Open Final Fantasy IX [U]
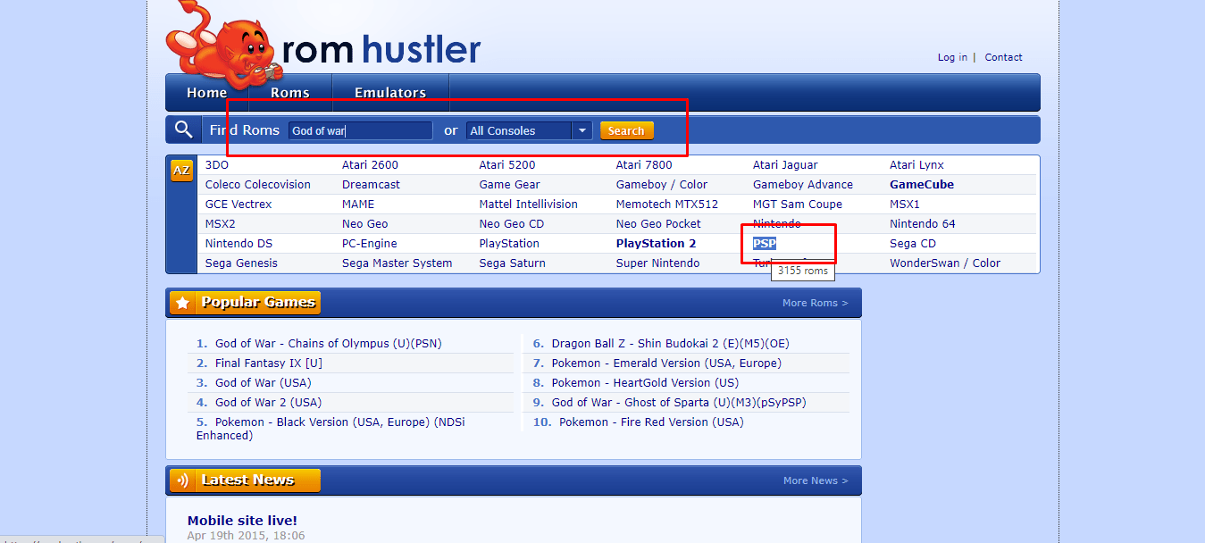 click(269, 363)
